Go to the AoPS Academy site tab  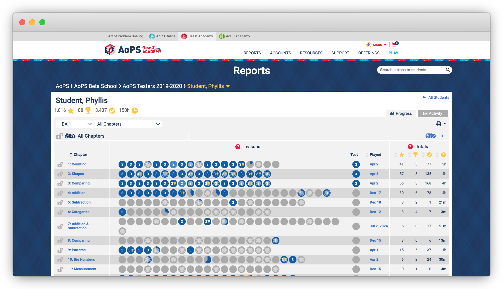pyautogui.click(x=234, y=36)
